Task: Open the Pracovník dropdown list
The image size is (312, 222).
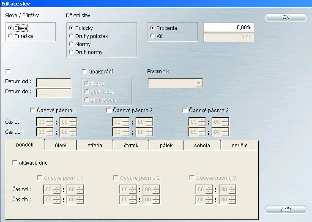Action: pos(199,84)
